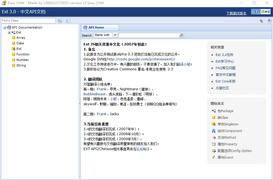The image size is (273, 180).
Task: Collapse the API Documentation node
Action: pyautogui.click(x=4, y=27)
